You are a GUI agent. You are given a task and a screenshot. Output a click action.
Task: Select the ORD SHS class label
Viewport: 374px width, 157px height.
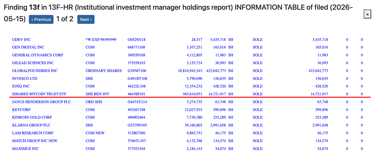[94, 102]
